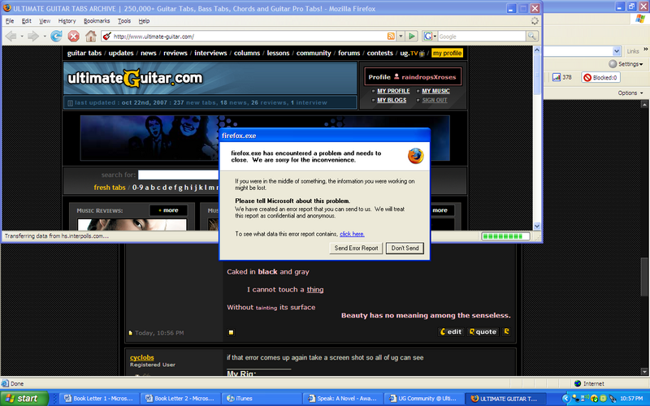Screen dimensions: 650x406
Task: Show hidden tray icons with the tray chevron
Action: (x=565, y=399)
